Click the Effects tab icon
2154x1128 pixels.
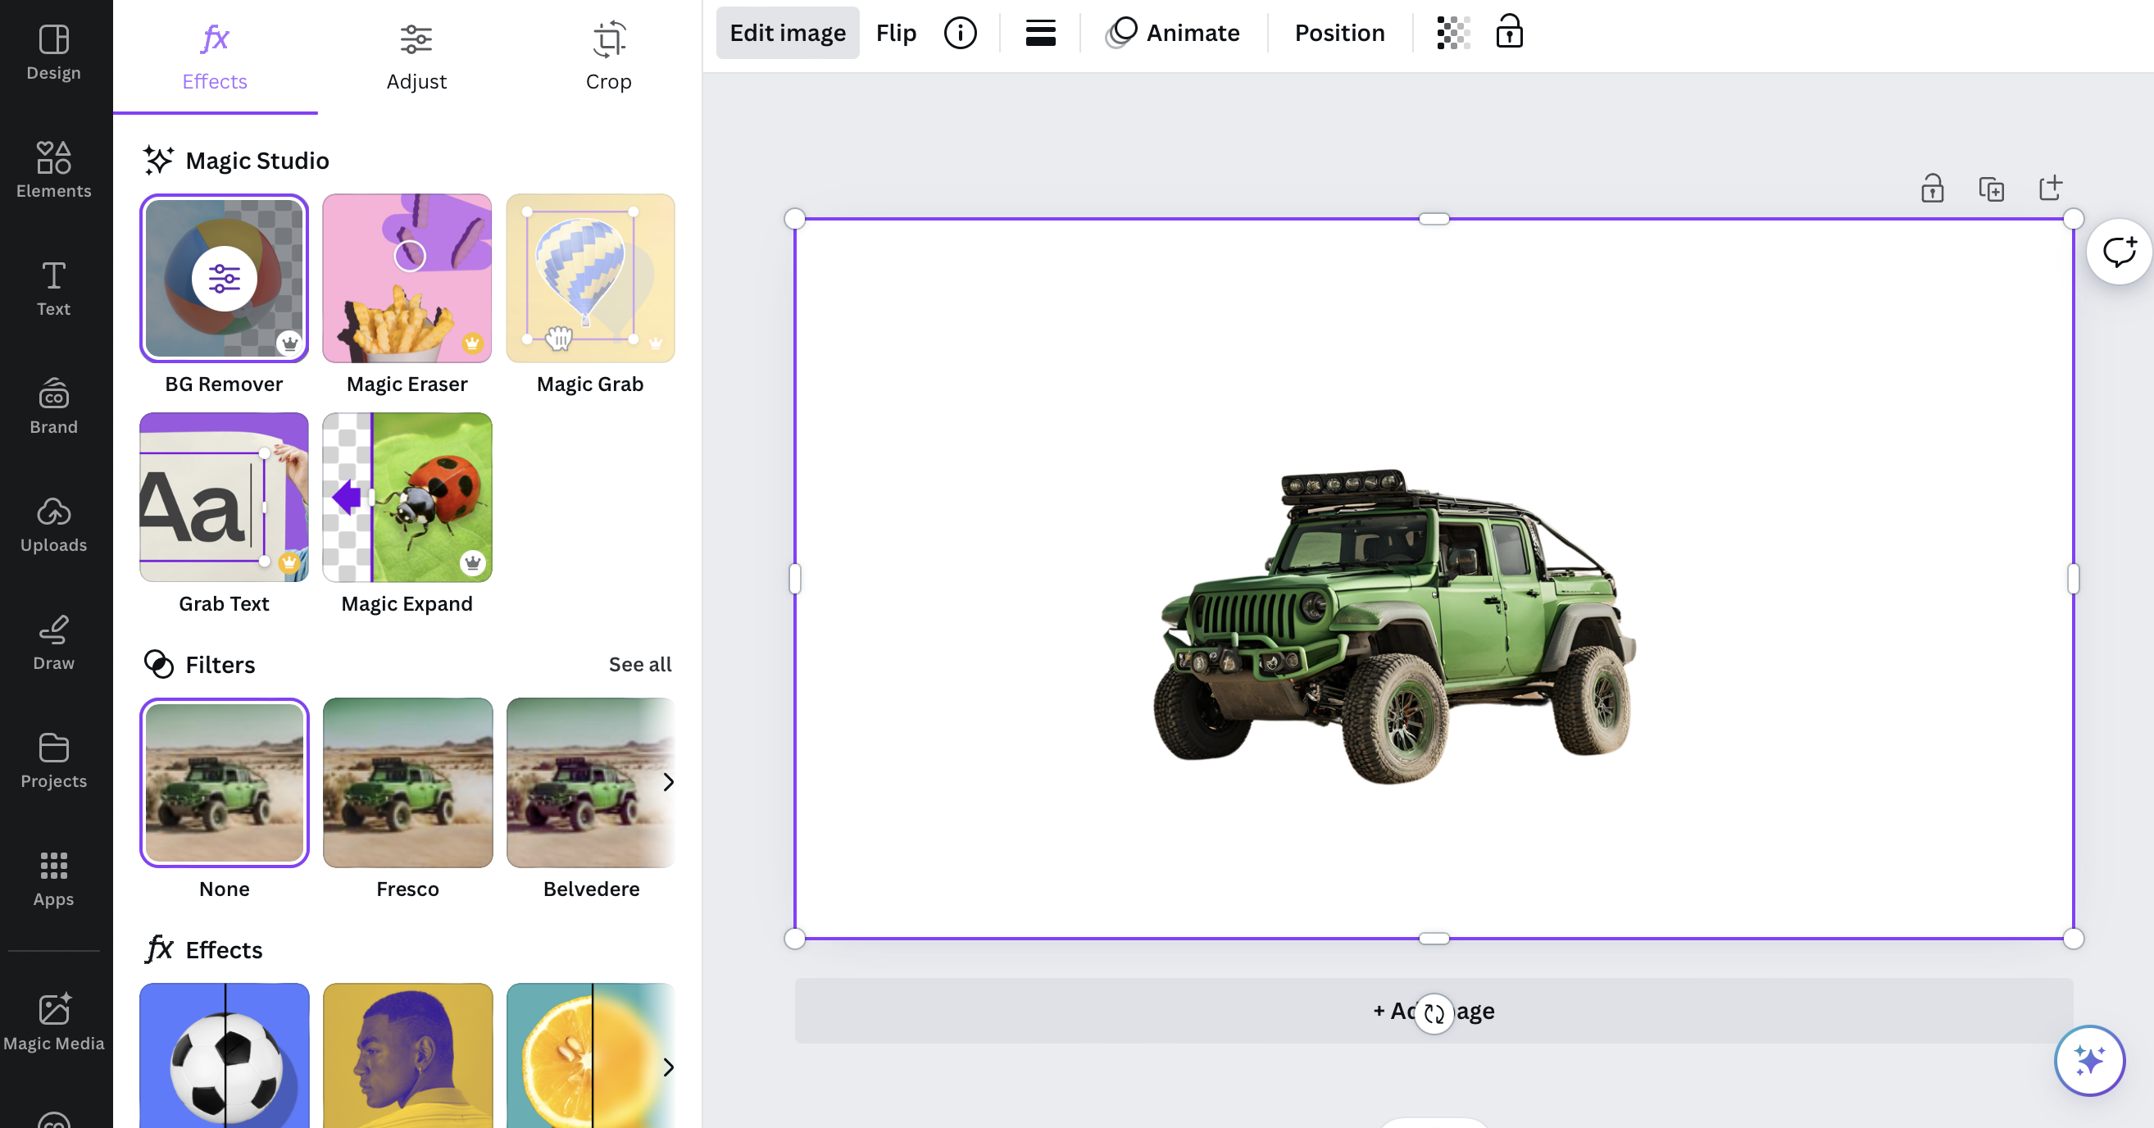click(214, 39)
